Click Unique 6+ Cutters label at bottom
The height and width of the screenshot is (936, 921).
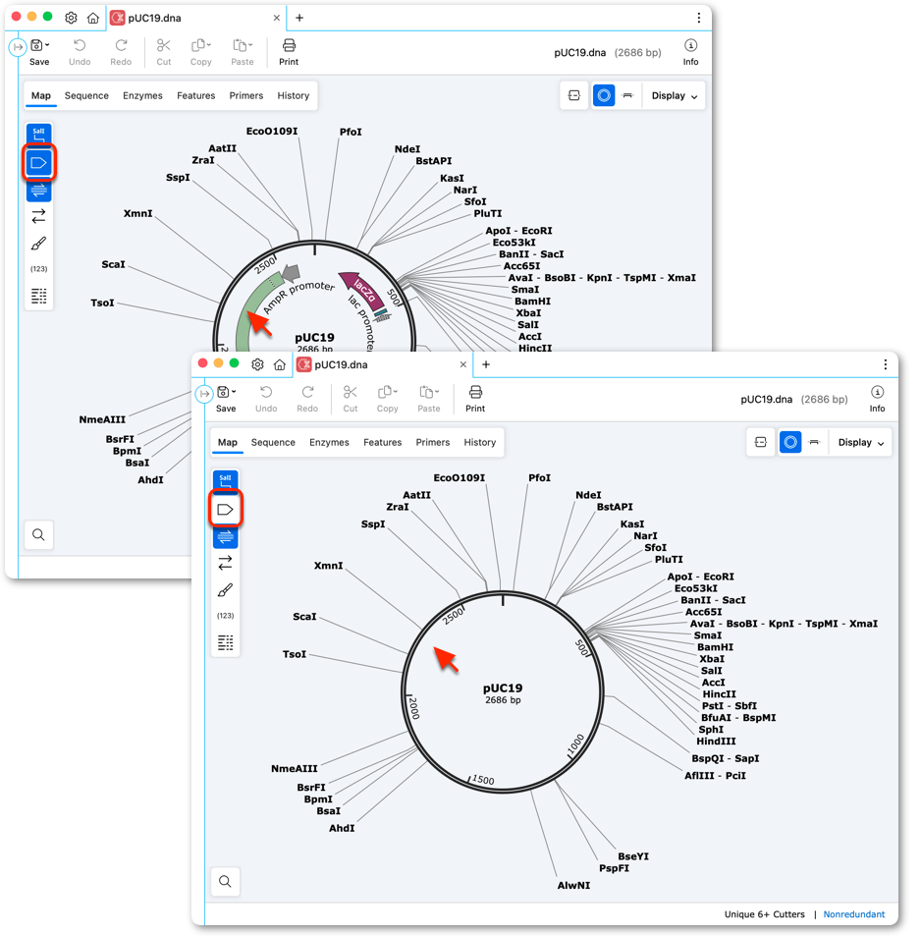pyautogui.click(x=764, y=914)
